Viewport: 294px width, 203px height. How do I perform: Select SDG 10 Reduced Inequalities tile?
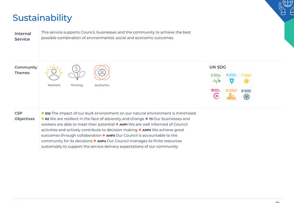(216, 94)
